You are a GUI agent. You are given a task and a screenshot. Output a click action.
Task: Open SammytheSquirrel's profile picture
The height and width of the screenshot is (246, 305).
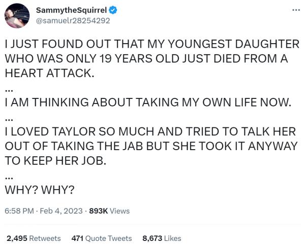click(x=17, y=15)
